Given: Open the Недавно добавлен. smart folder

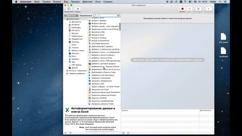Looking at the screenshot, I should (77, 74).
